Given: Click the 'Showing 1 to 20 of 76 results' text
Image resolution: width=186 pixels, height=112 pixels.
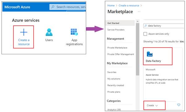Looking at the screenshot, I should [164, 41].
